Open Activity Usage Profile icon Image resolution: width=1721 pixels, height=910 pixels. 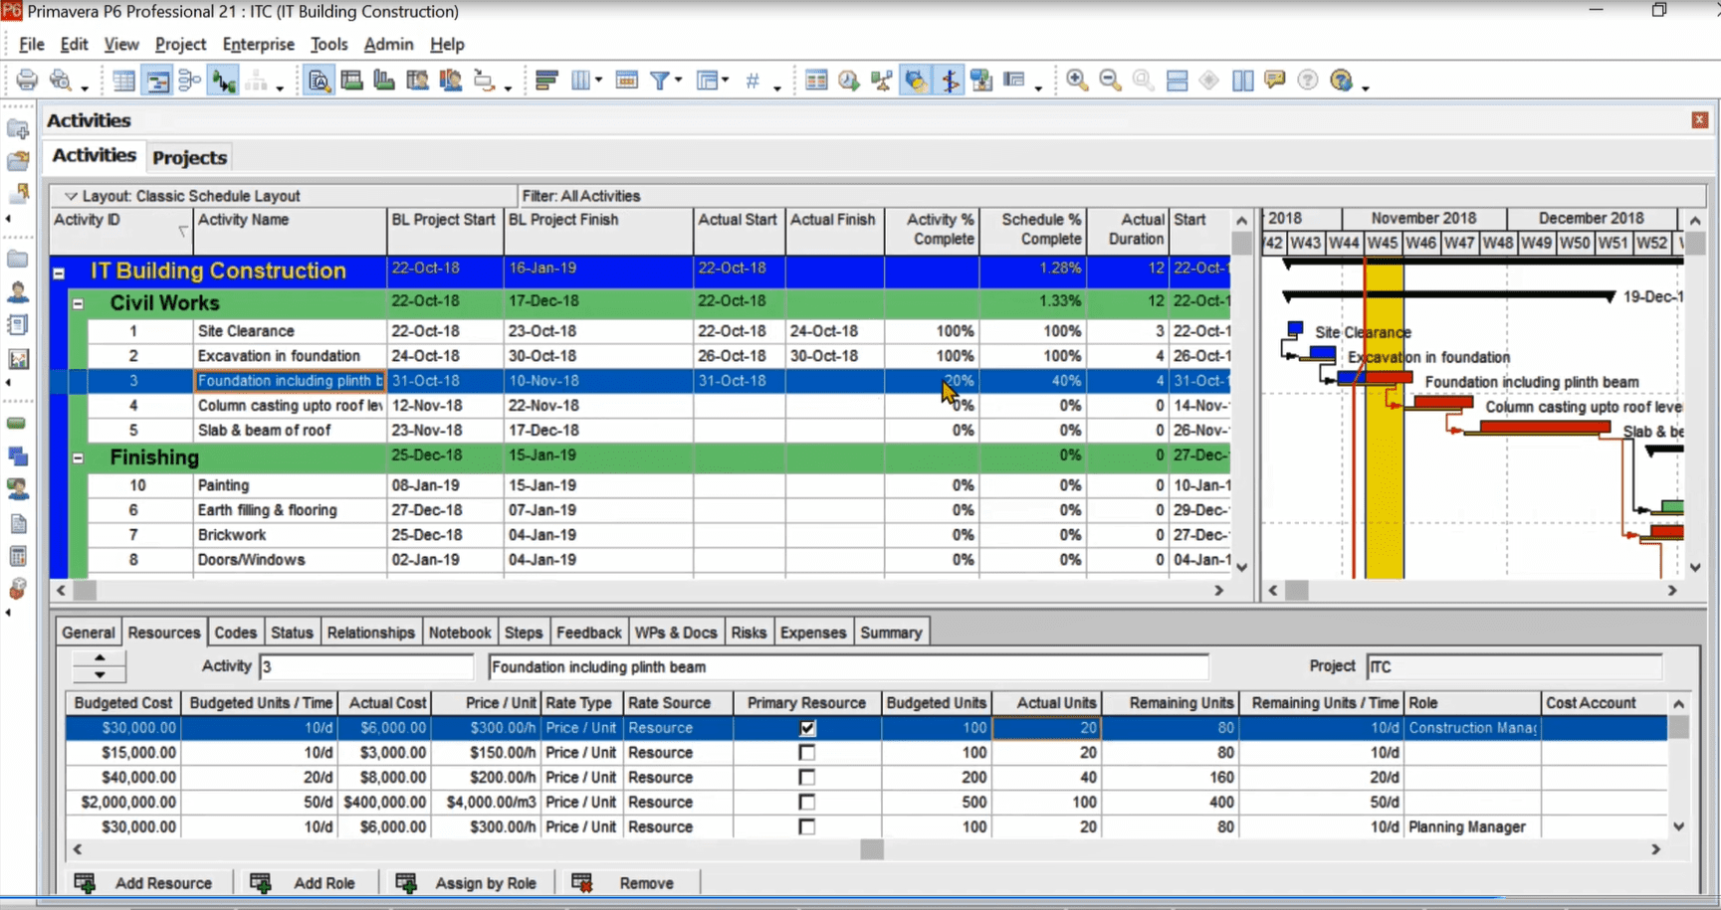point(384,81)
